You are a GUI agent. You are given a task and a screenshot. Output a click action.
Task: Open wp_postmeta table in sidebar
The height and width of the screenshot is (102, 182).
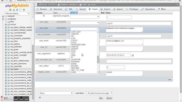click(16, 47)
